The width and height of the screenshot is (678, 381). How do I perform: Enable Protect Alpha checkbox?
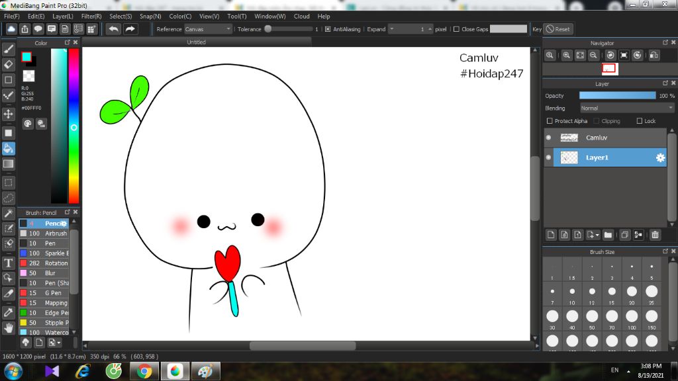coord(550,121)
